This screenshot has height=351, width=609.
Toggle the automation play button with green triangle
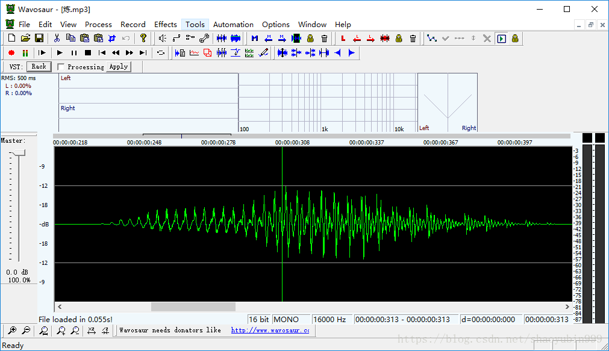[501, 39]
